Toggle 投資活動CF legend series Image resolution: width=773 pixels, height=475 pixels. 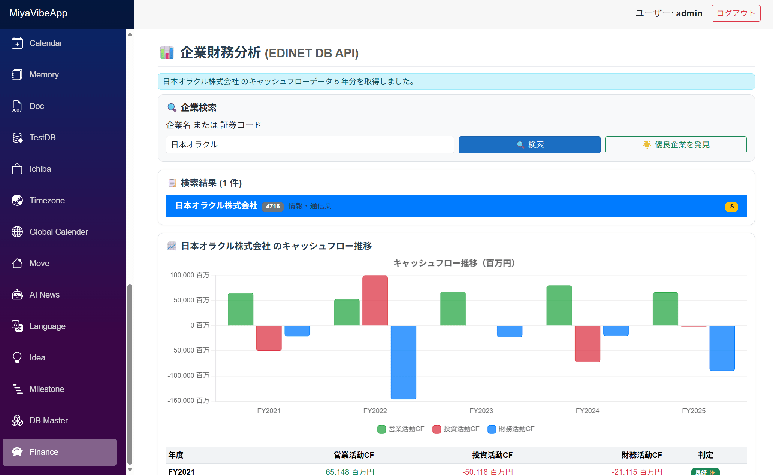pos(456,429)
